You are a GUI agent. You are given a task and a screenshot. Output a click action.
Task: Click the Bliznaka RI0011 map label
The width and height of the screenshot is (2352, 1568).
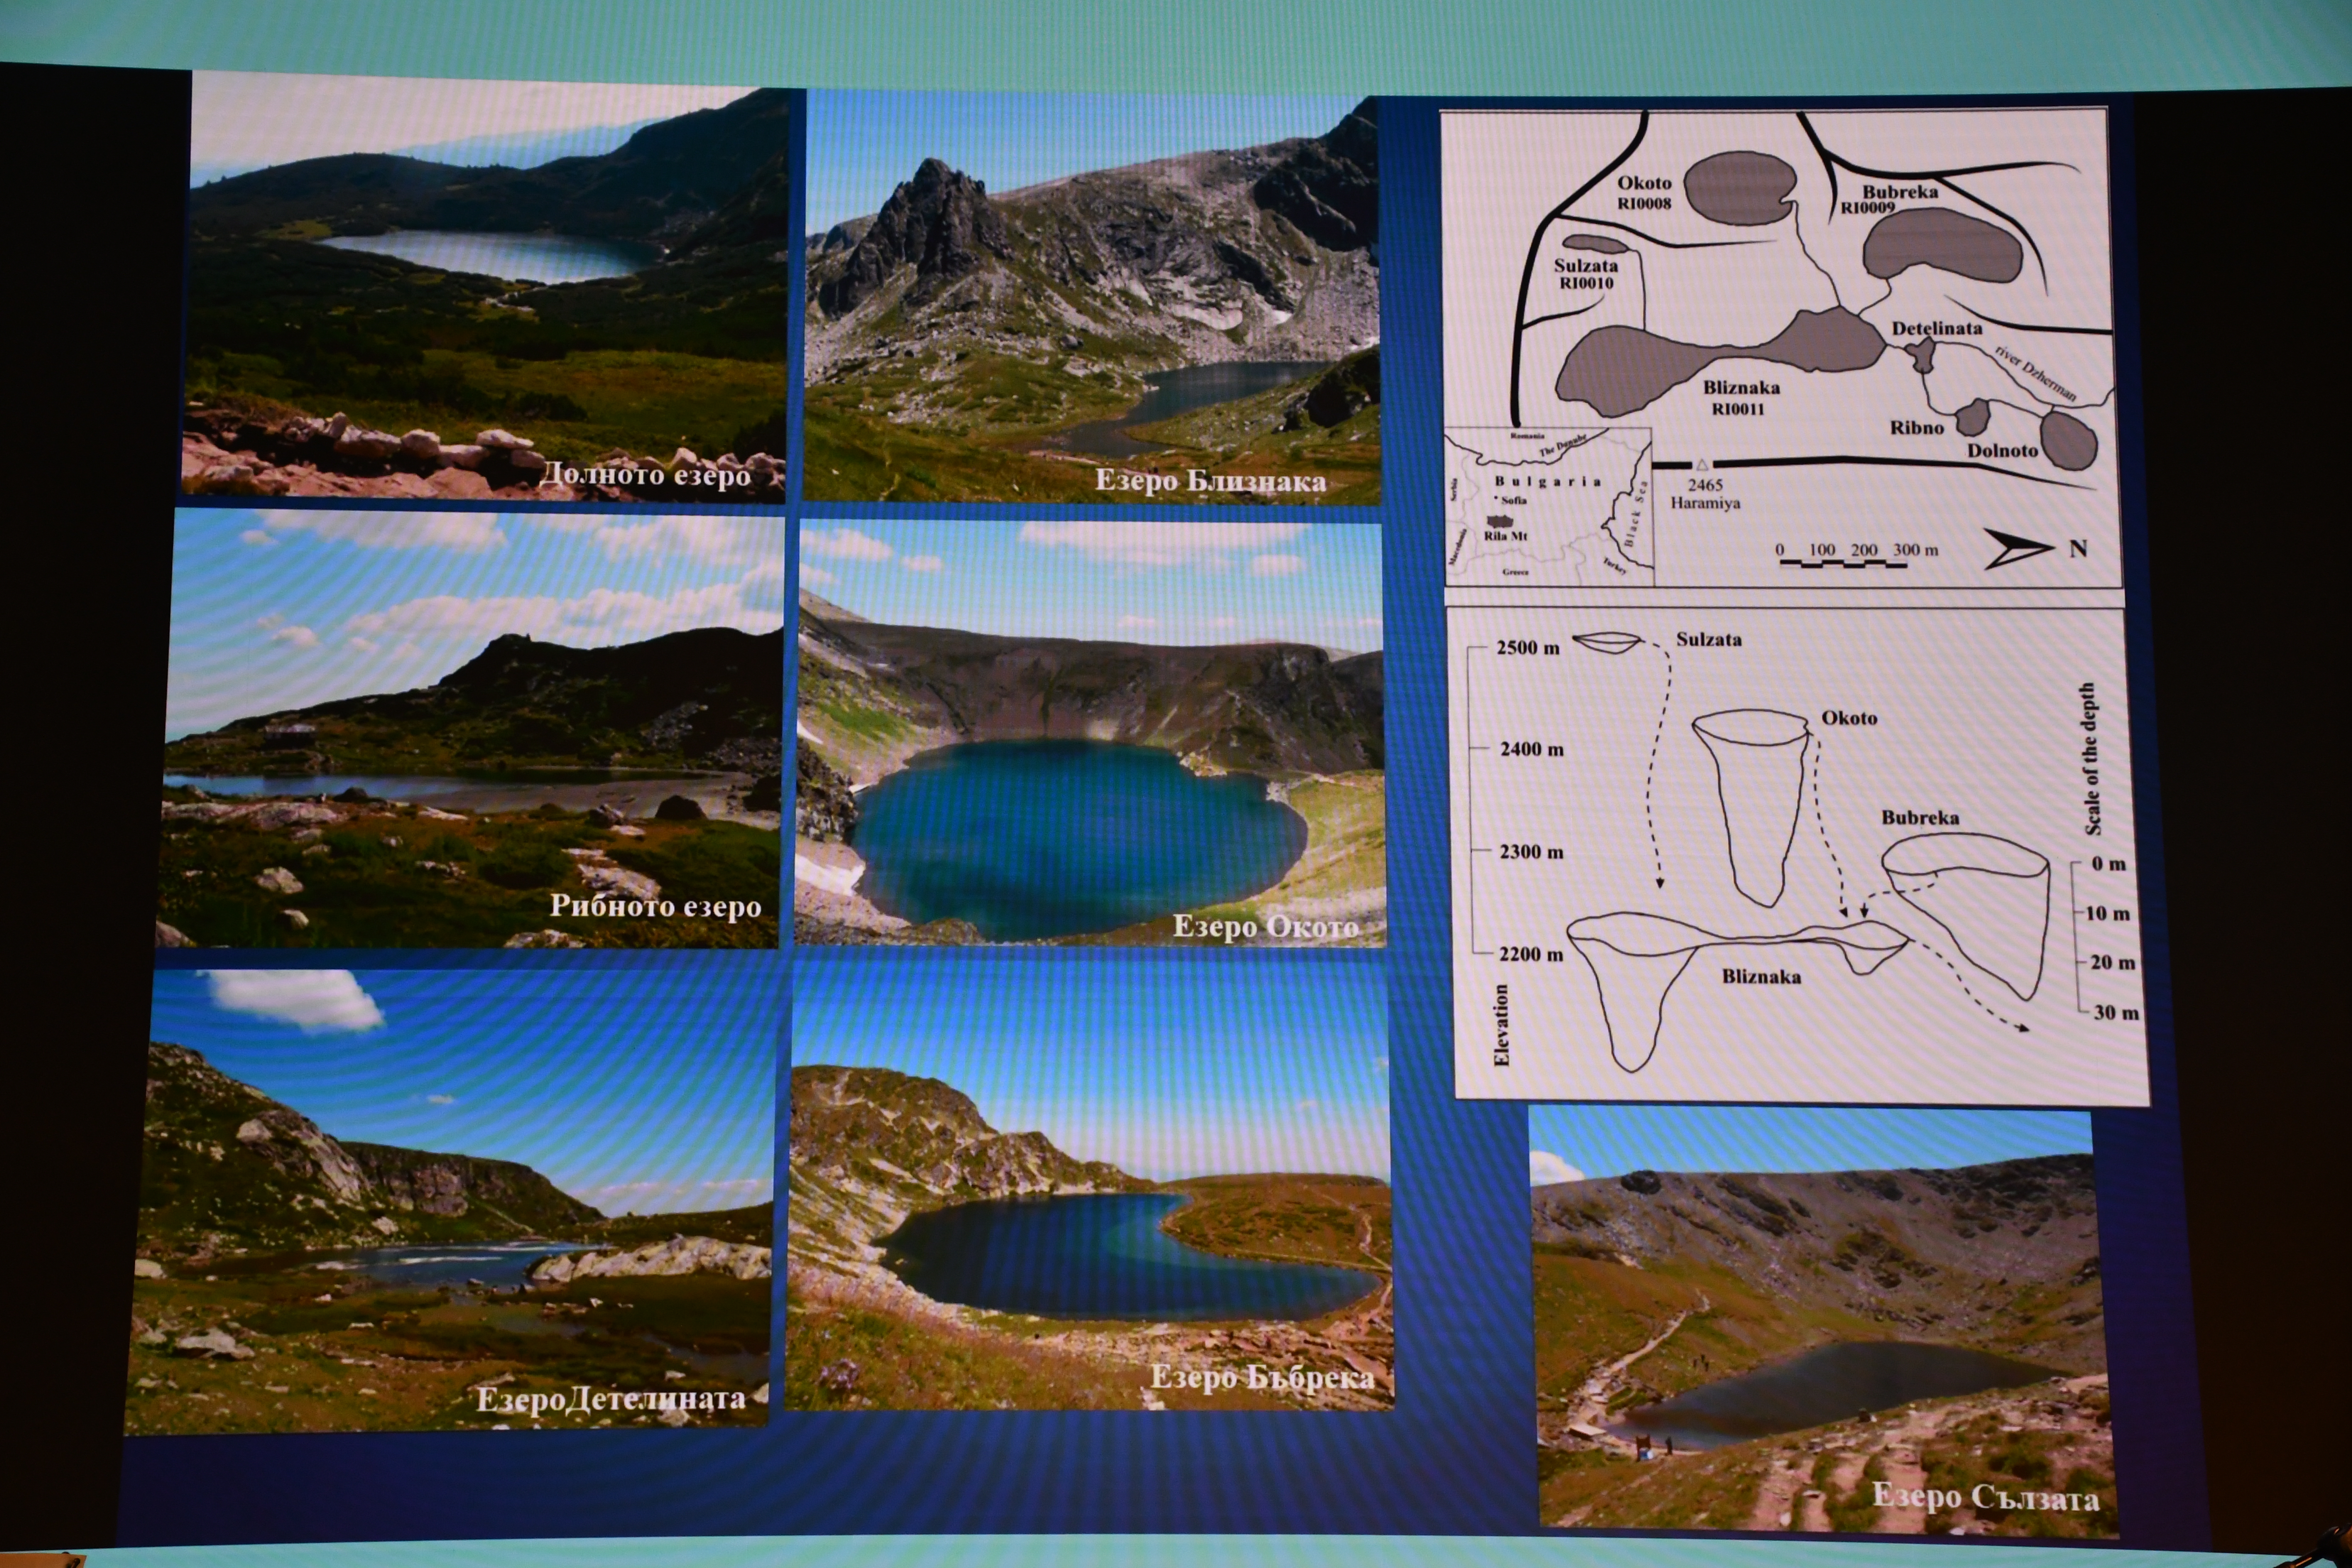1741,397
